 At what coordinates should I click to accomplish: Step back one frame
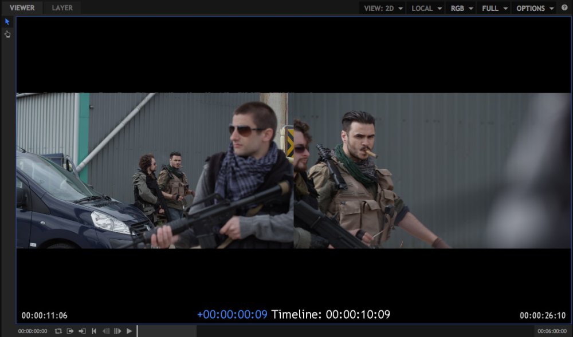[x=106, y=331]
